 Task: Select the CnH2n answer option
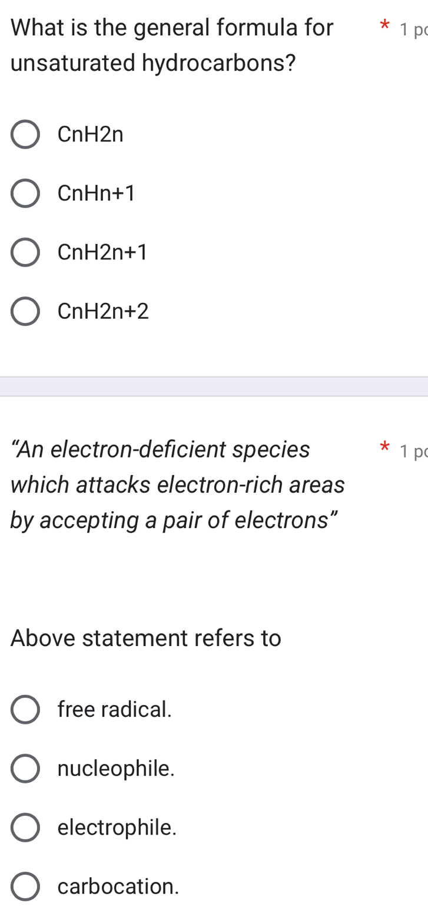pos(25,134)
